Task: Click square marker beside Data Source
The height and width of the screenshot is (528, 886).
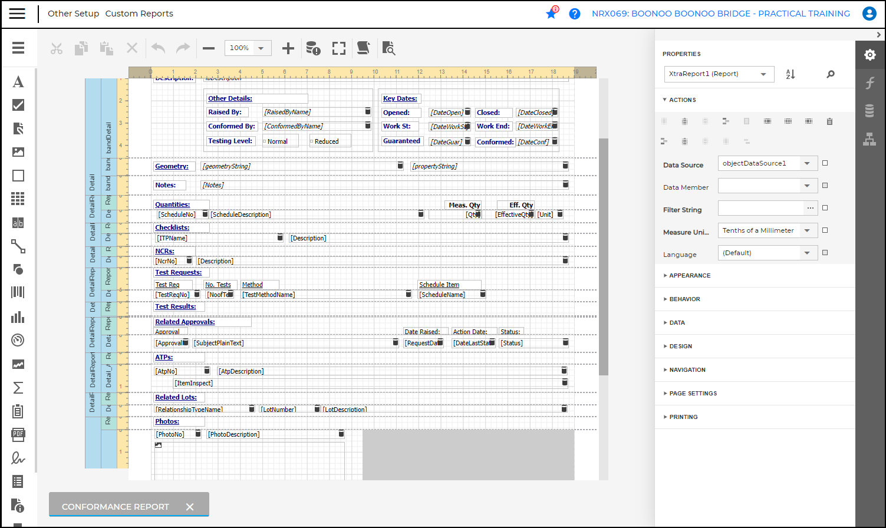Action: pyautogui.click(x=825, y=163)
